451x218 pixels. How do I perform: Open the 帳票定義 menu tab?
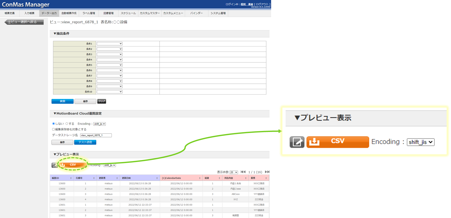10,13
